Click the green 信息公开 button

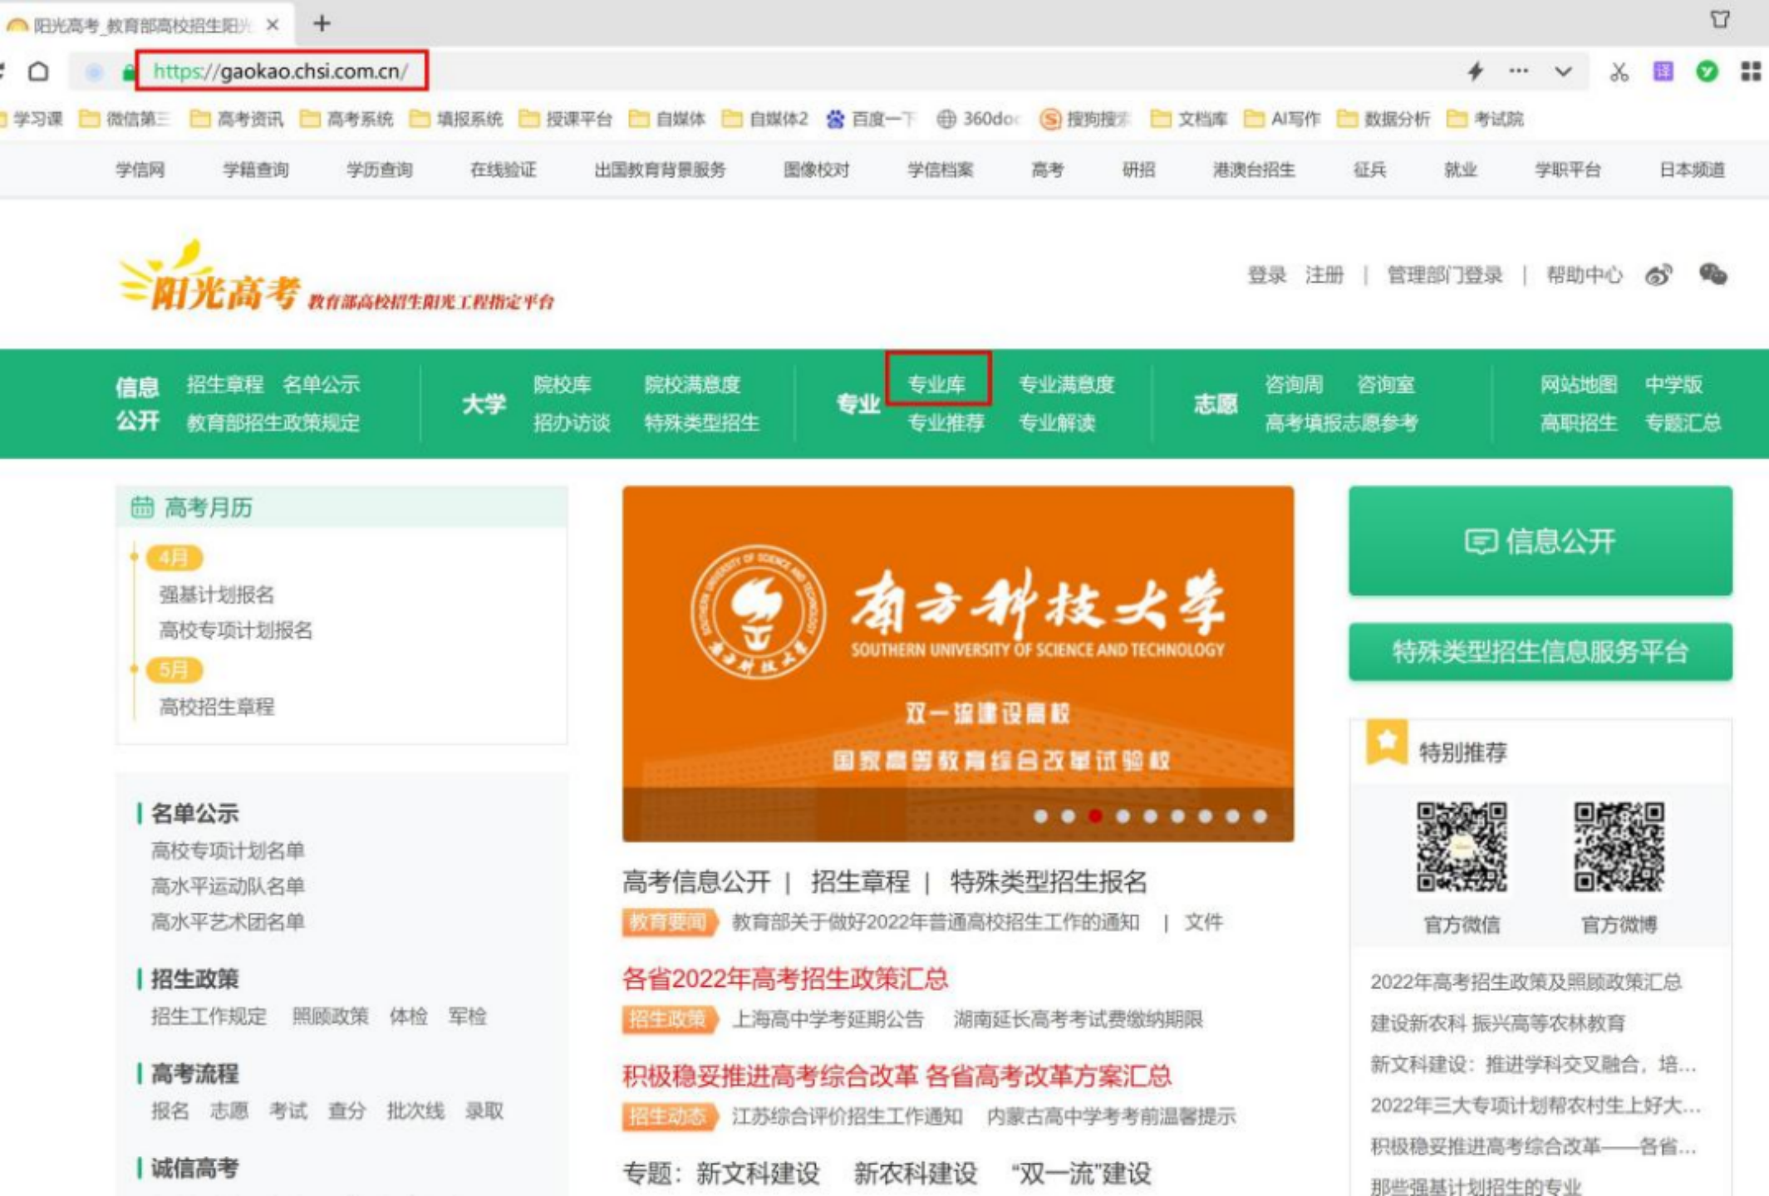coord(1540,541)
